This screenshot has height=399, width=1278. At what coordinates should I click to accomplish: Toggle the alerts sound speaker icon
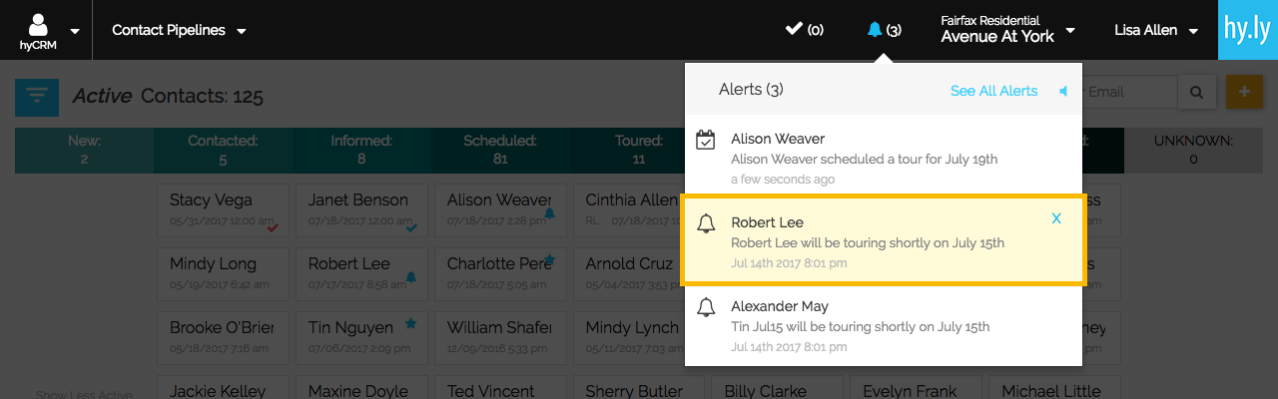click(1063, 91)
